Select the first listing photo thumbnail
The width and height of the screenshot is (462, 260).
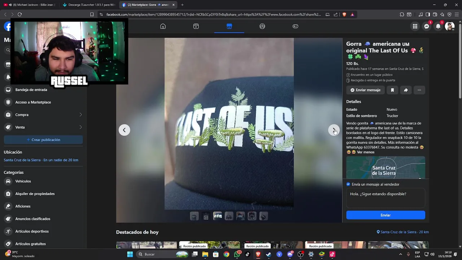pyautogui.click(x=194, y=216)
